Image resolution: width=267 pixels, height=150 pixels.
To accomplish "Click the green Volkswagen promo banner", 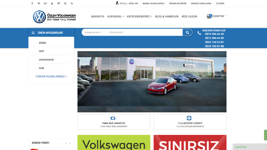I will pyautogui.click(x=114, y=143).
